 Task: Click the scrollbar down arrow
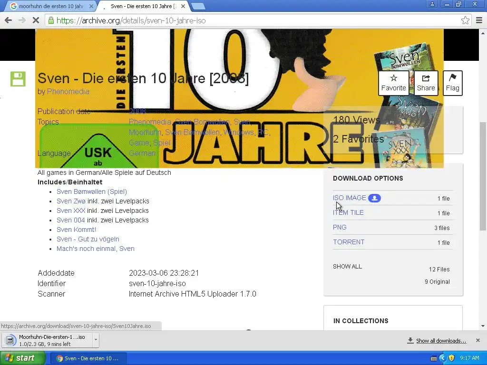click(483, 326)
